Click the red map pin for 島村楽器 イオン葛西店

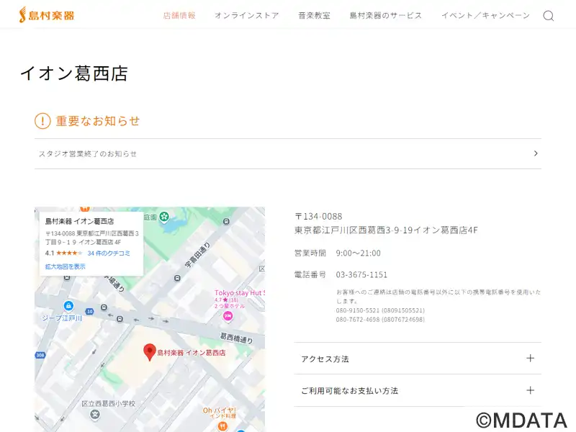[150, 352]
